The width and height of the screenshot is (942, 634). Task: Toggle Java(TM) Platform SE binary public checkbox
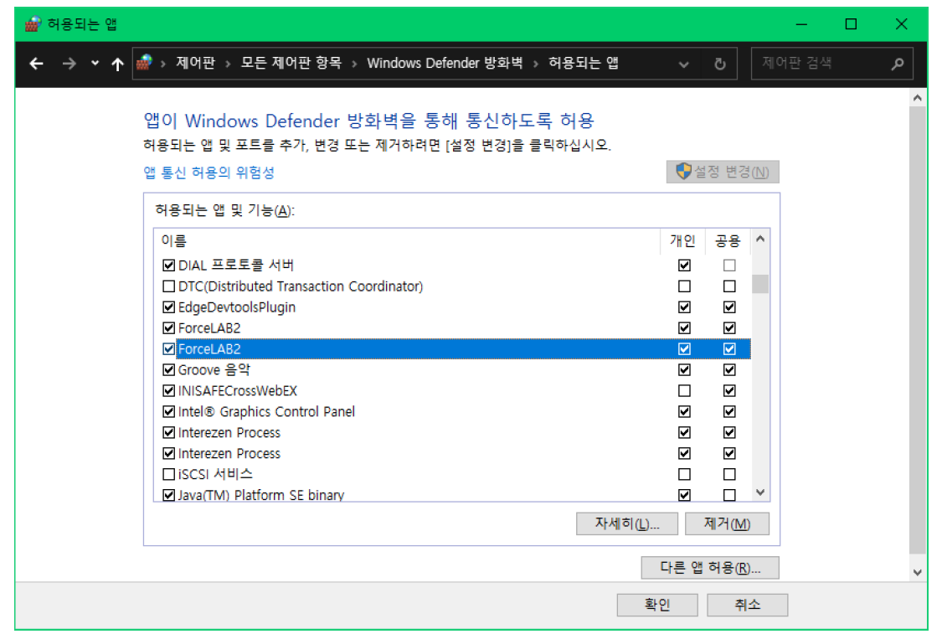(x=729, y=495)
